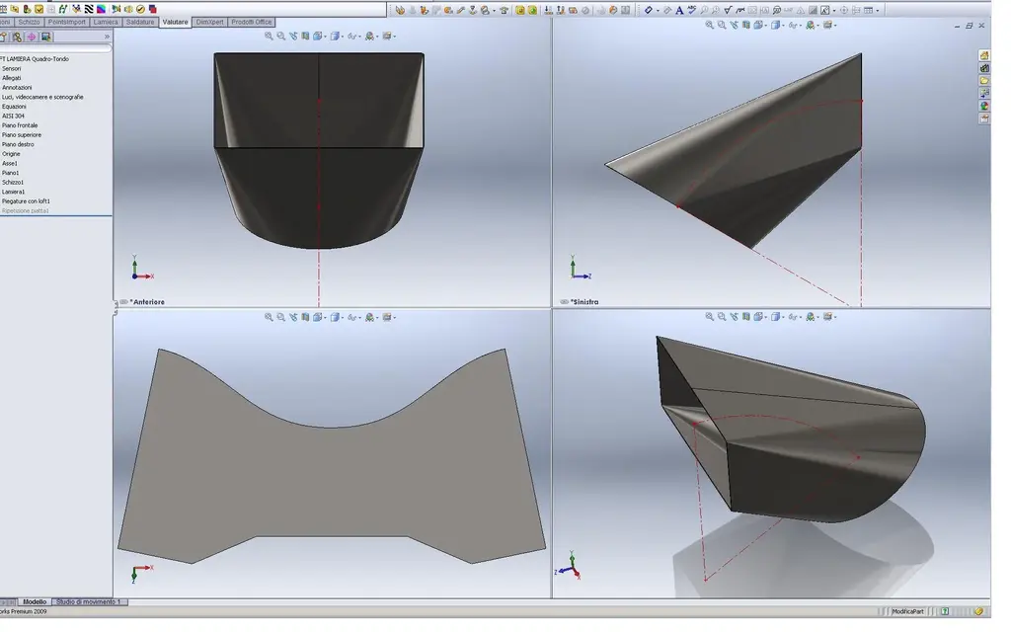The image size is (1011, 632).
Task: Click previous view icon in flat pattern viewport
Action: (x=293, y=317)
